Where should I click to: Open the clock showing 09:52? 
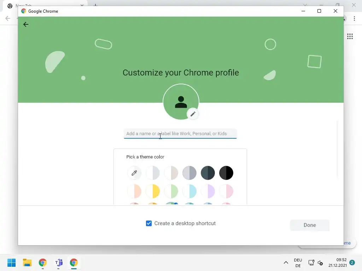coord(338,263)
